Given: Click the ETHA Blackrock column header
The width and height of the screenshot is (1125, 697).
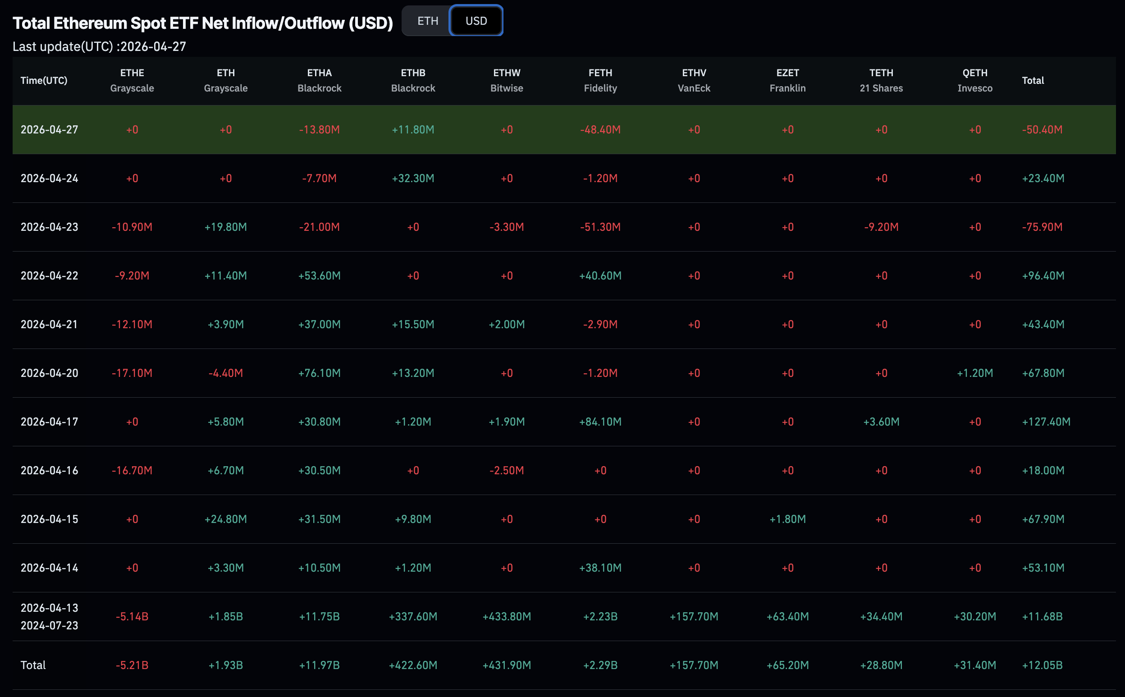Looking at the screenshot, I should click(319, 80).
